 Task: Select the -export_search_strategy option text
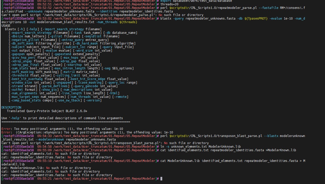pos(30,33)
